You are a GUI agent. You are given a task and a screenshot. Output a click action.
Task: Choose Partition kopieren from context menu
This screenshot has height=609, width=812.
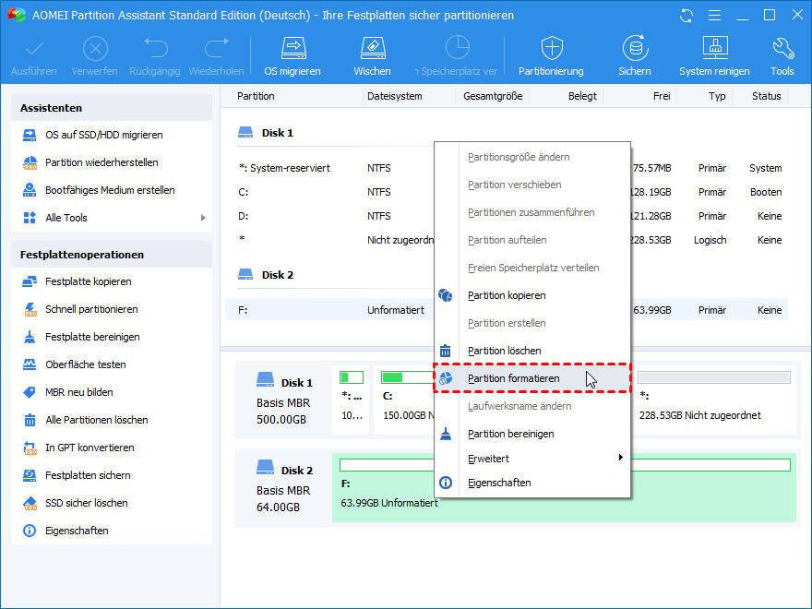(531, 295)
